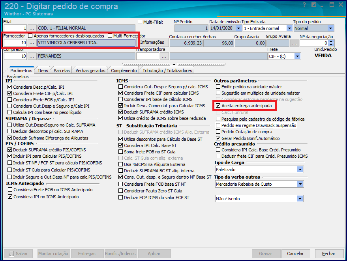Check Pedido em regime DrawBack Suspensão
The height and width of the screenshot is (261, 347).
pos(218,125)
